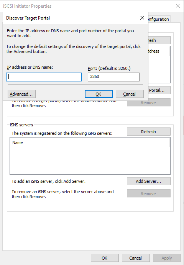Focus the IP address or DNS name field

[44, 77]
